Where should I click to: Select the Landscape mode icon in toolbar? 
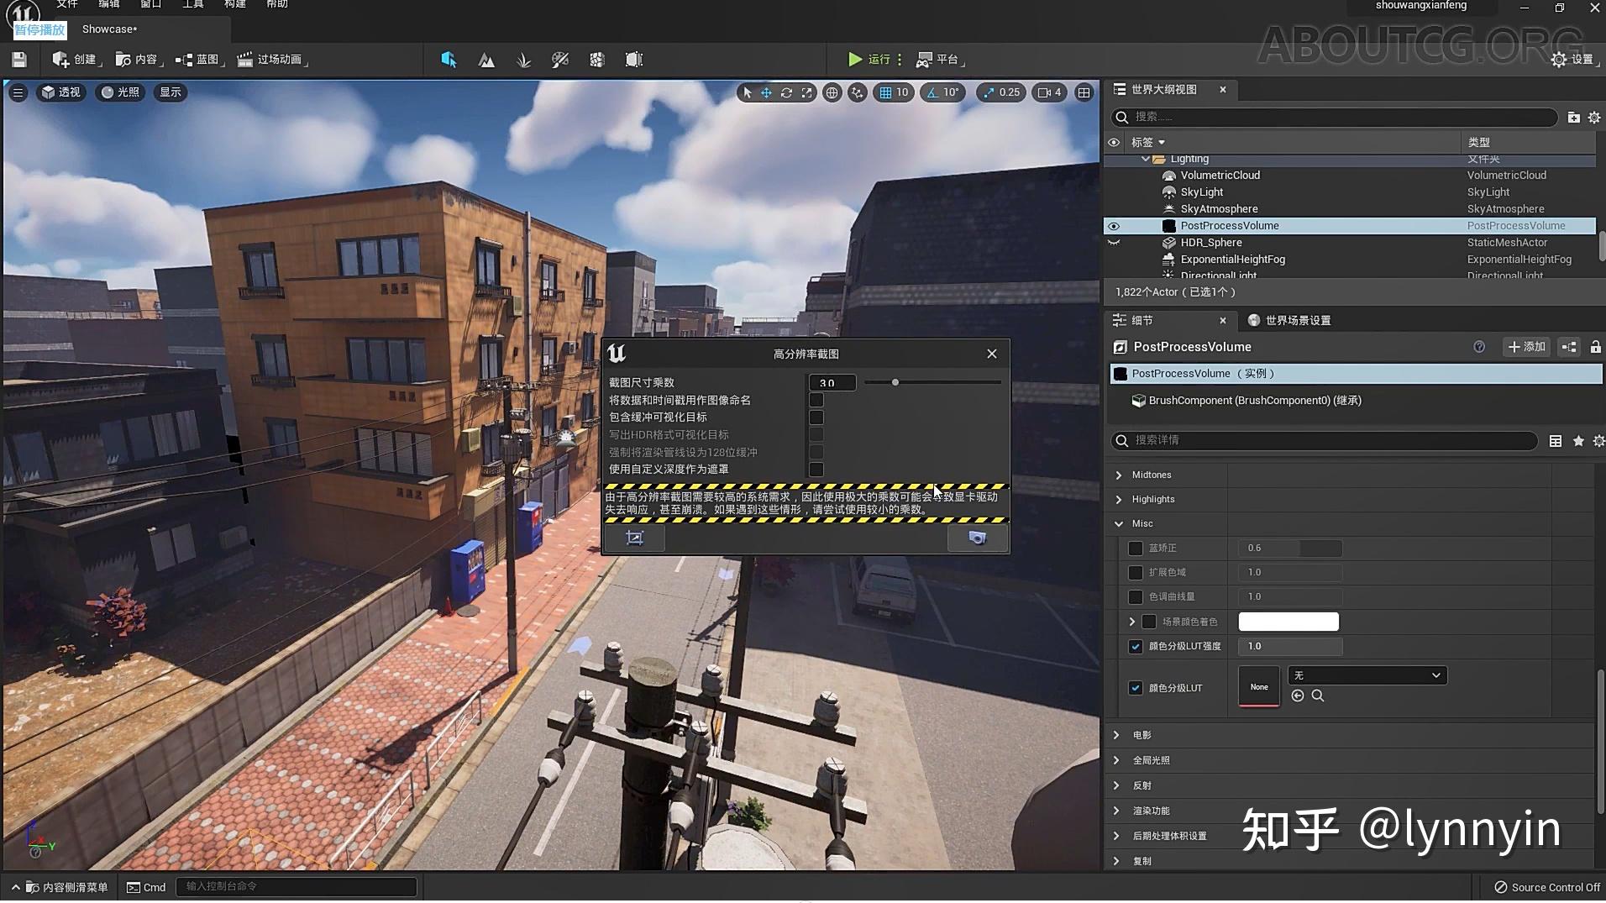(486, 60)
